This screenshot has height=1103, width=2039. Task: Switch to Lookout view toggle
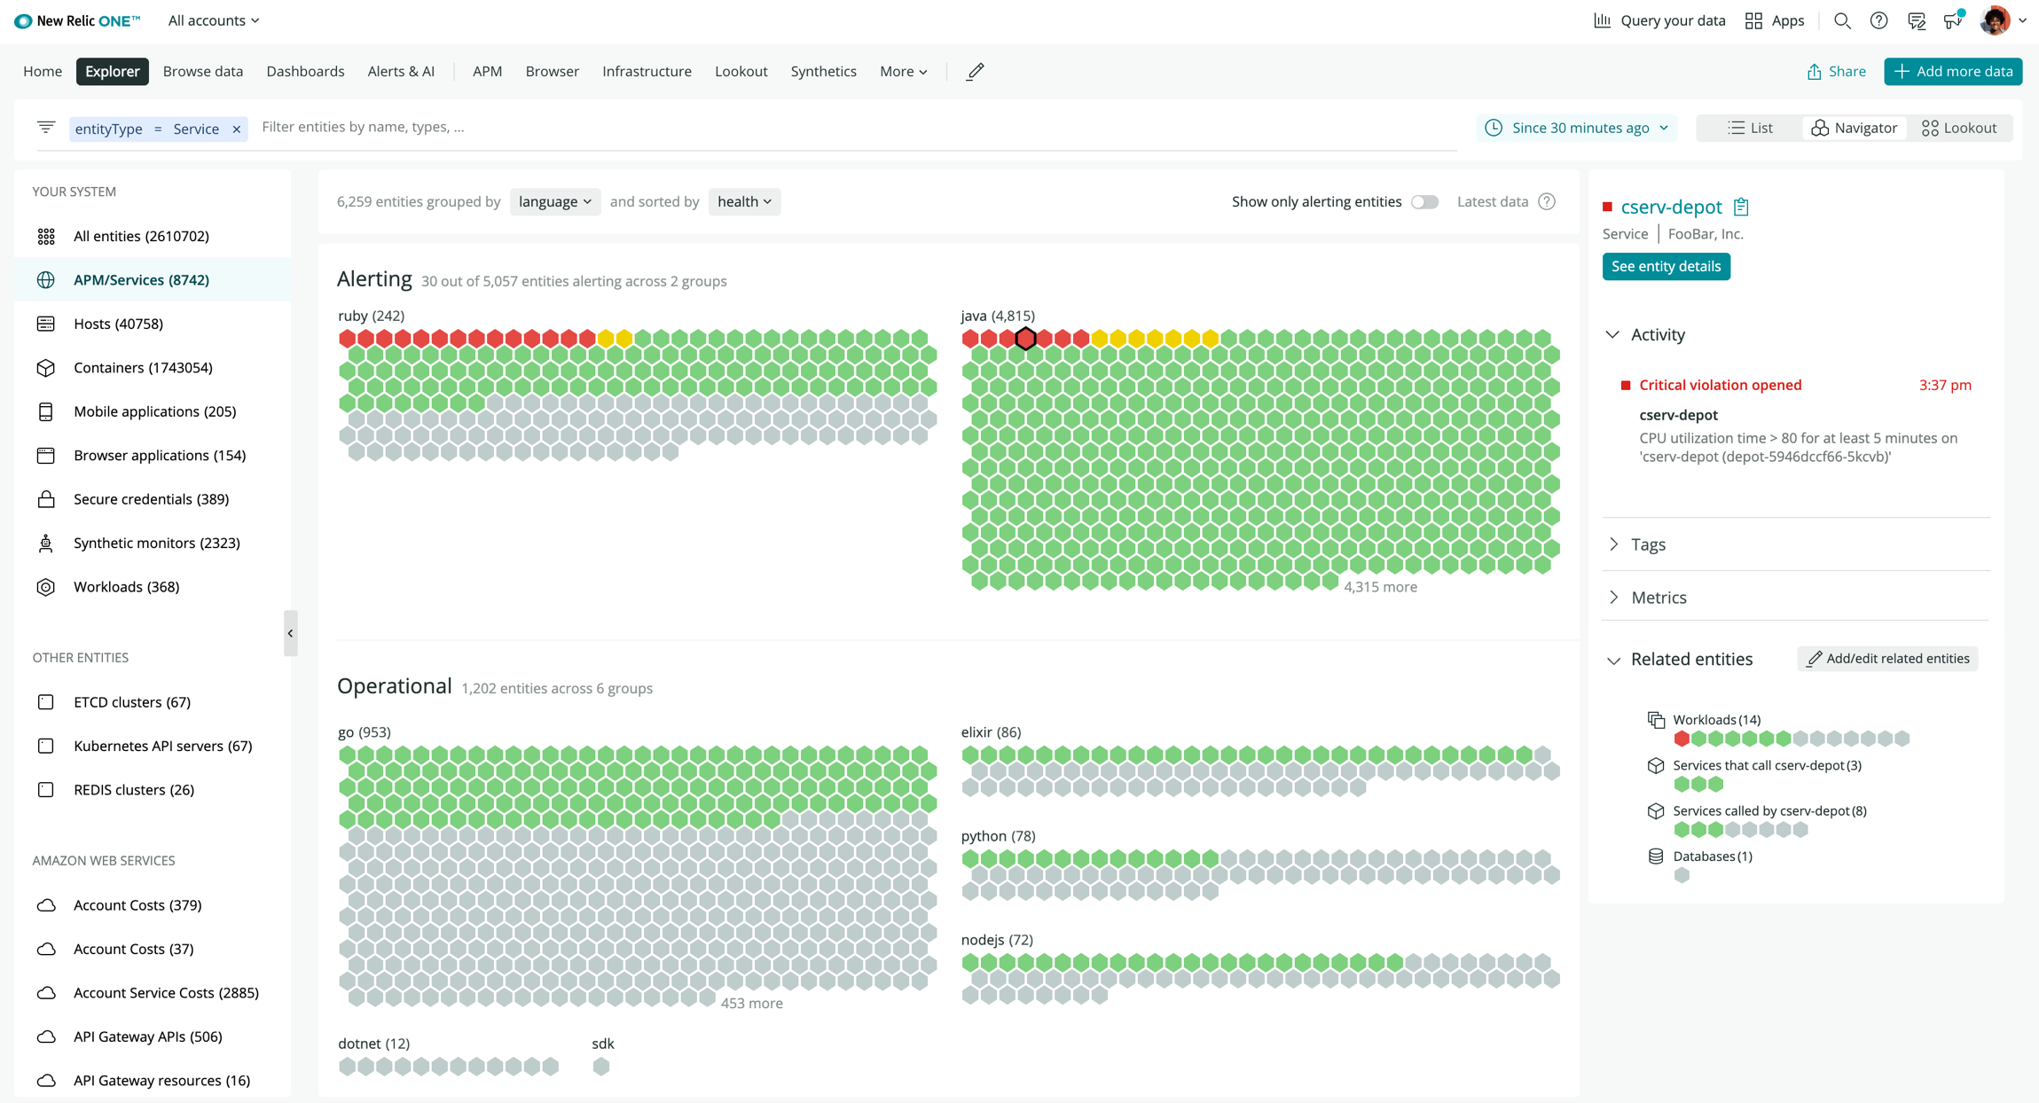pos(1958,128)
